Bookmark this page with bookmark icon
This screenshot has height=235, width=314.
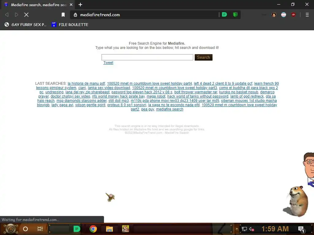tap(63, 15)
